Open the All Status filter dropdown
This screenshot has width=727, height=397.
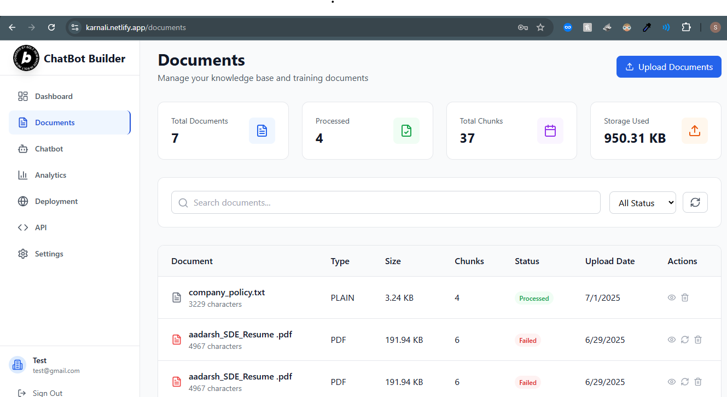[x=643, y=202]
